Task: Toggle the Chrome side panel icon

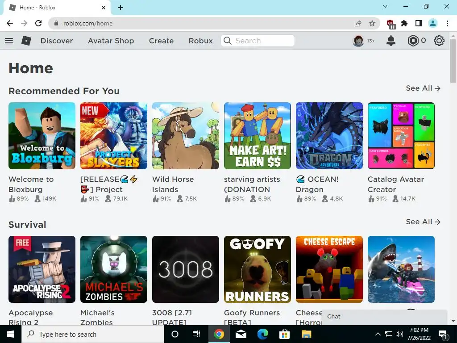Action: coord(419,23)
